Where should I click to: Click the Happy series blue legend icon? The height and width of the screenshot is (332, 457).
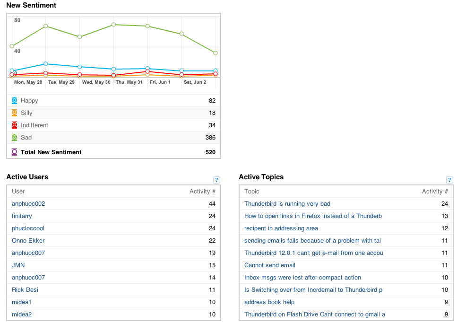pos(14,101)
